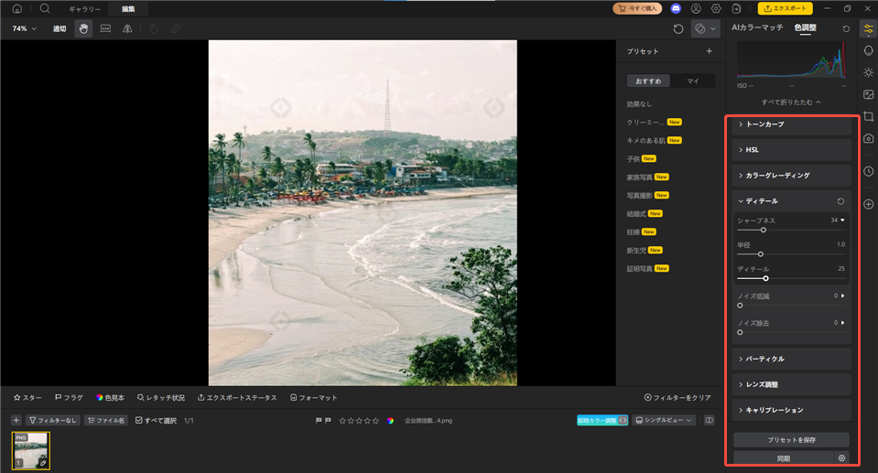Open the user account icon

696,8
